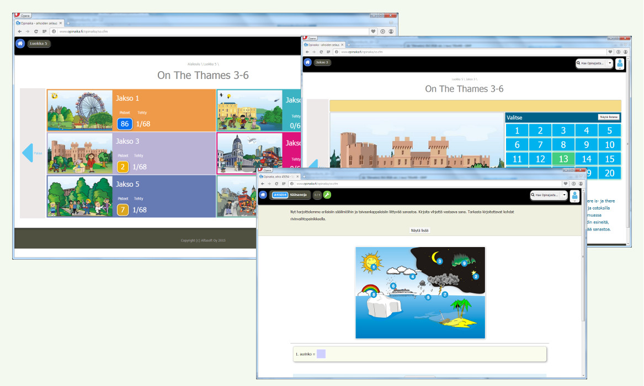Click the rainbow marker number 8 in the weather picture

[x=374, y=294]
